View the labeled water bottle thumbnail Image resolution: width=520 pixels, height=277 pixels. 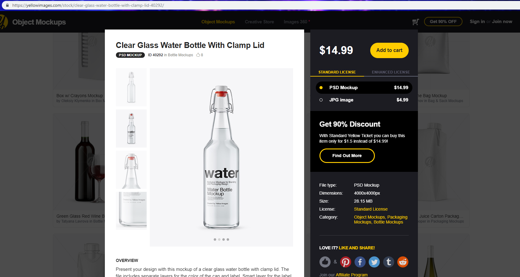click(x=131, y=129)
